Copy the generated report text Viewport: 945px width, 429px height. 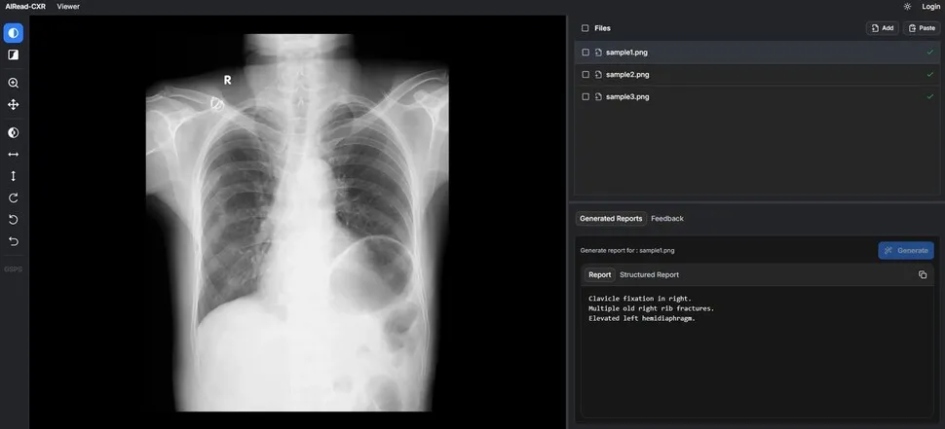click(x=922, y=274)
